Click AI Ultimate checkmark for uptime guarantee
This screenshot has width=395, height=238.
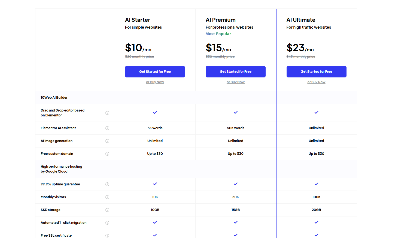[x=316, y=184]
